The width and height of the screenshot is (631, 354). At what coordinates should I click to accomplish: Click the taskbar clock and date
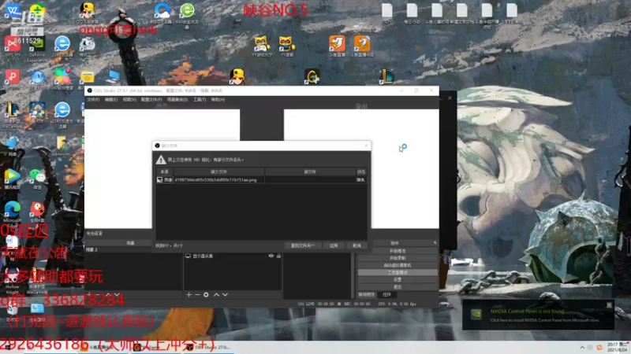[x=618, y=347]
